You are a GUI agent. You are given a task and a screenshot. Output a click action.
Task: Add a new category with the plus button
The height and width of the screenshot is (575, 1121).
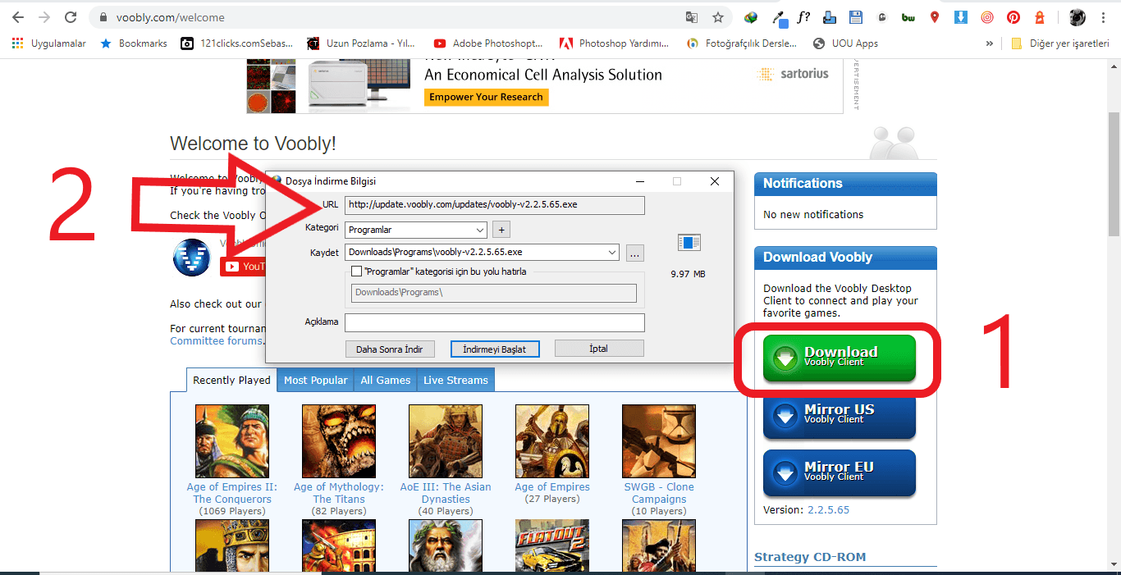[x=502, y=230]
